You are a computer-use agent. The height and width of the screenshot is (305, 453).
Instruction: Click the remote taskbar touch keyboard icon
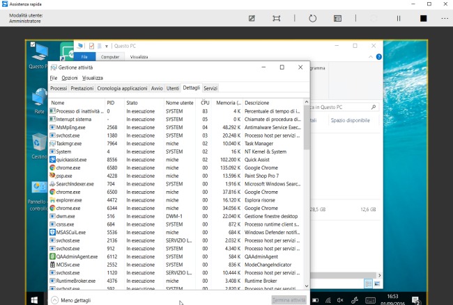coord(370,300)
